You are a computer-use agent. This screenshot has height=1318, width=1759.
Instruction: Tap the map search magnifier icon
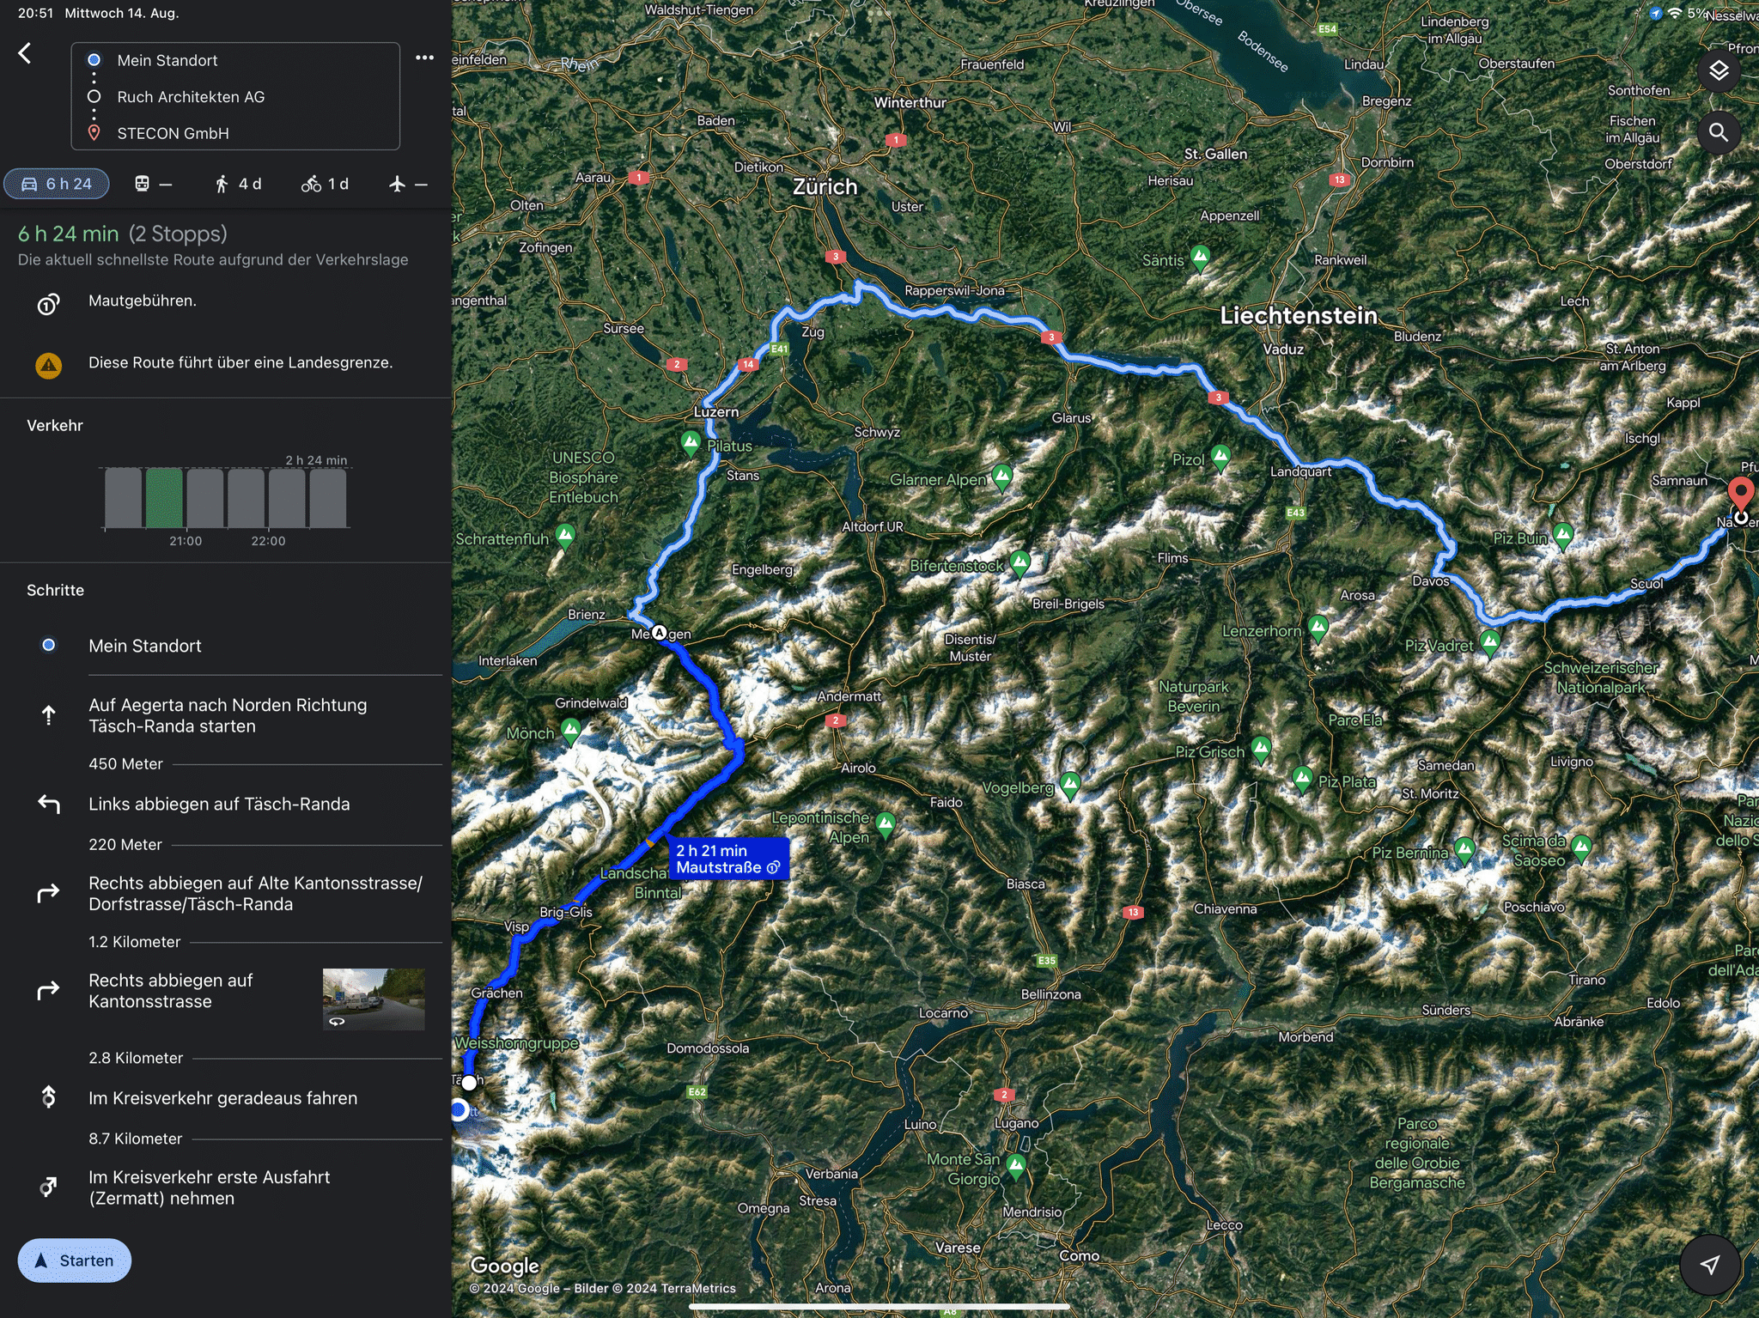click(1718, 132)
